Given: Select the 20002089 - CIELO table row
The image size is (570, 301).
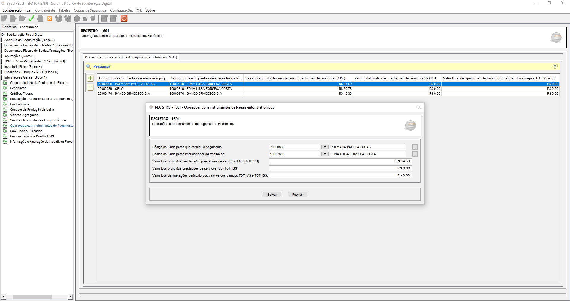Looking at the screenshot, I should (x=133, y=89).
